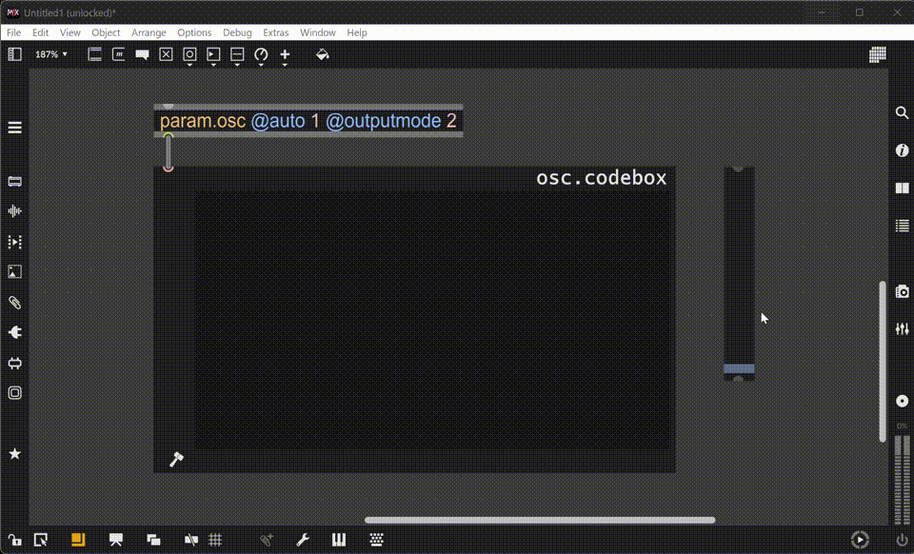Add a number box from toolbar

point(213,53)
